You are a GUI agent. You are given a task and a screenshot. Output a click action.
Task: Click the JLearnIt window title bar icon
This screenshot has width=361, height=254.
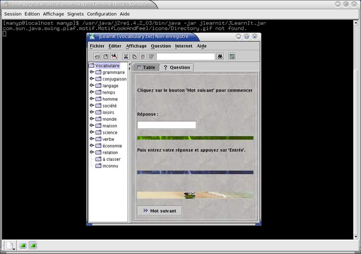click(x=92, y=36)
